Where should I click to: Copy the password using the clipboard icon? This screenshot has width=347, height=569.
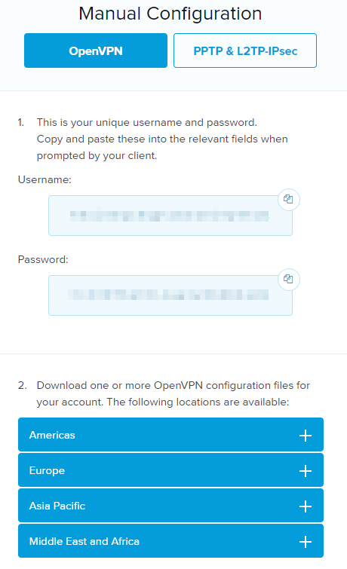288,279
